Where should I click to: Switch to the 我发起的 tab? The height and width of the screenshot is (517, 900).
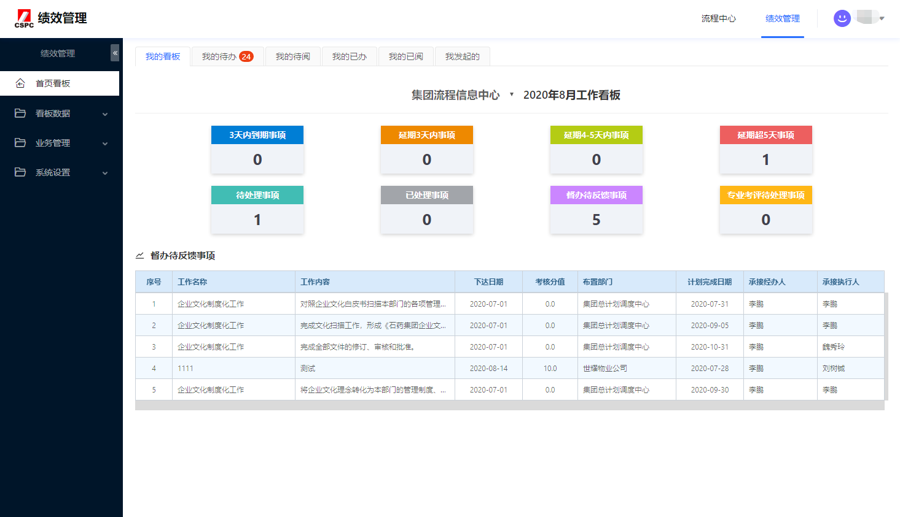coord(463,56)
